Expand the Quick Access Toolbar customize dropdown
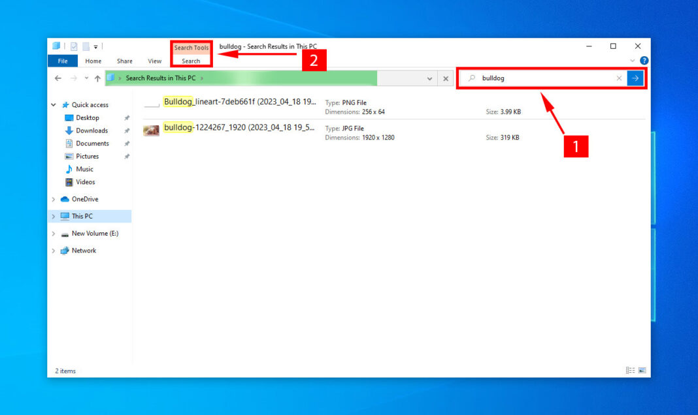The height and width of the screenshot is (415, 698). tap(96, 46)
